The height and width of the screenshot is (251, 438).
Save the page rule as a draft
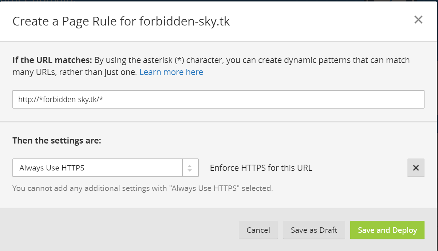[314, 230]
